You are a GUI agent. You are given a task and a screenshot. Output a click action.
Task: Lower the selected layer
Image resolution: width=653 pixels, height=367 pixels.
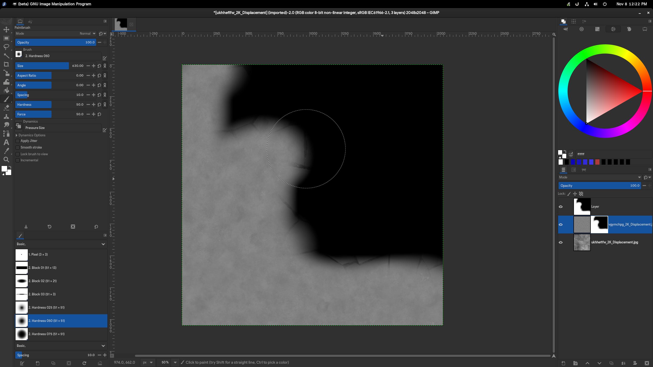coord(599,363)
